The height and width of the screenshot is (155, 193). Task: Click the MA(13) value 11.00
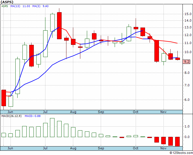[26, 6]
